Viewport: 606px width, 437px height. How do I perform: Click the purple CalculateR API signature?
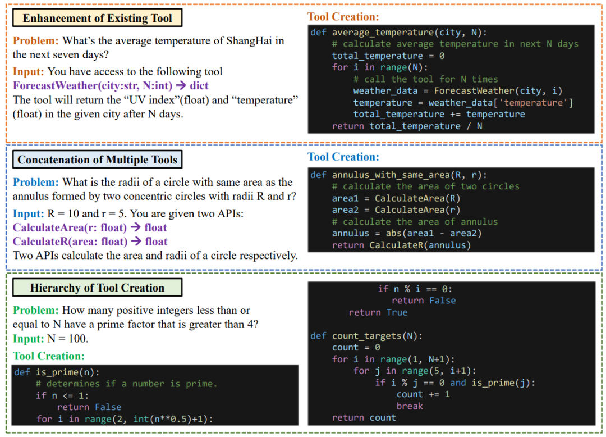click(90, 242)
